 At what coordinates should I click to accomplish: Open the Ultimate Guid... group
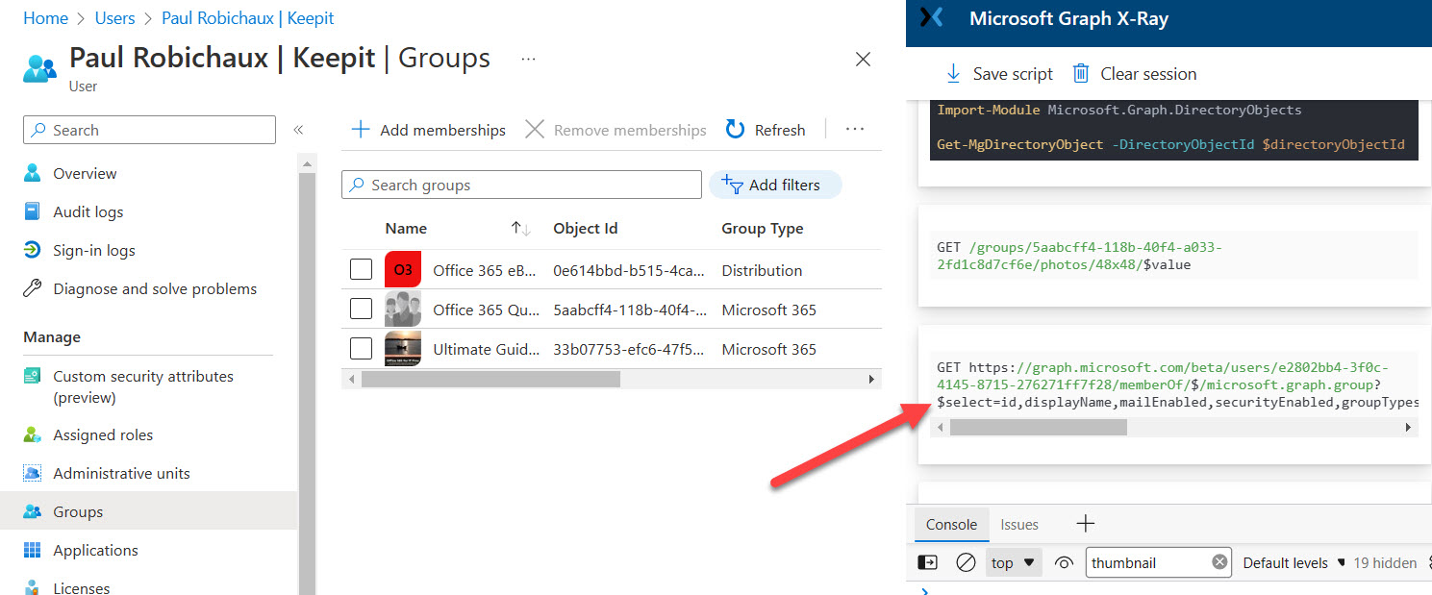click(x=487, y=349)
